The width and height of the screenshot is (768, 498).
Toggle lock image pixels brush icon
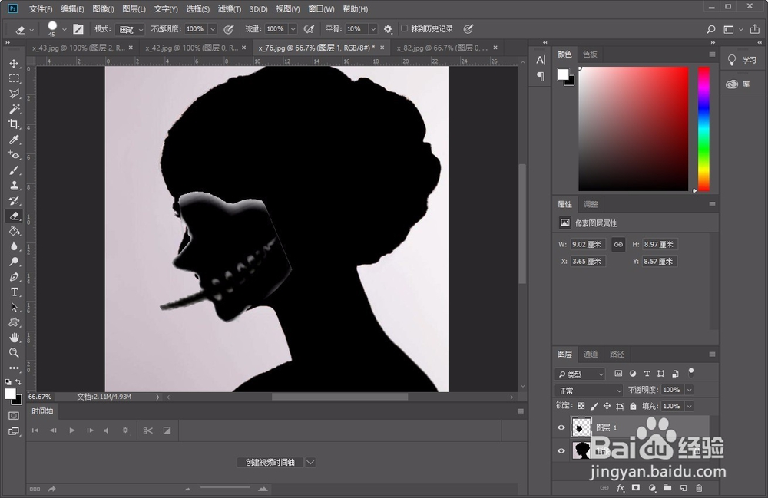point(594,406)
